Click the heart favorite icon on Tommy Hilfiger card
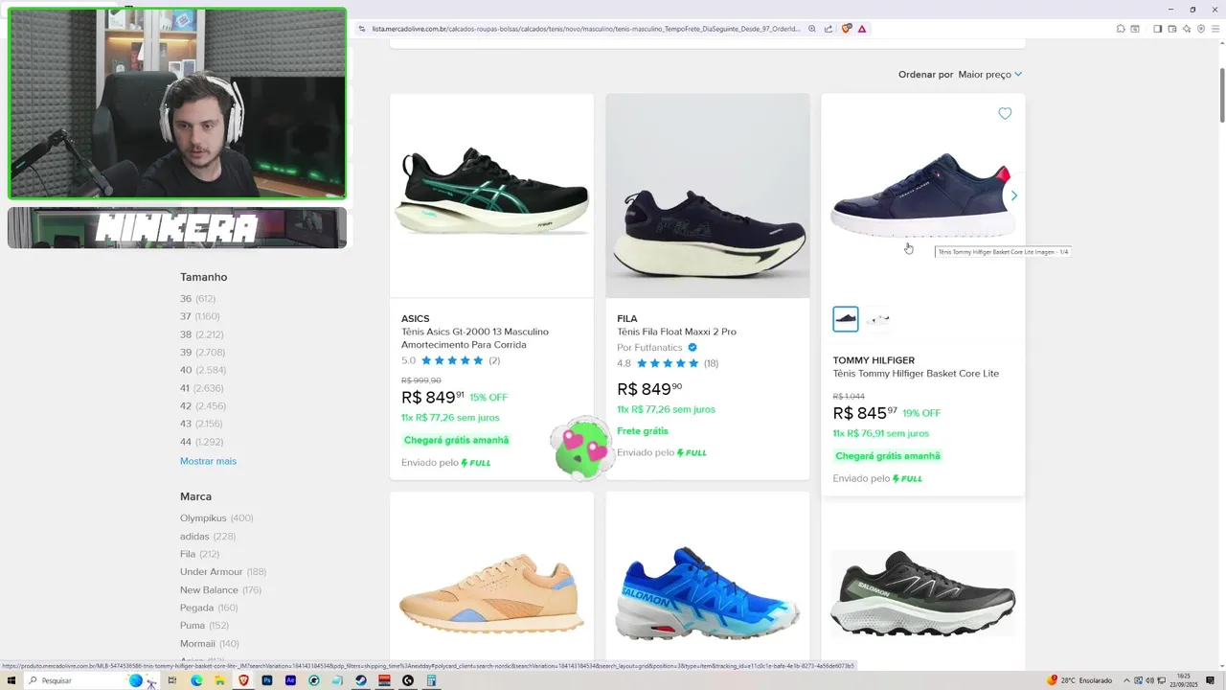Viewport: 1226px width, 690px height. [x=1005, y=113]
